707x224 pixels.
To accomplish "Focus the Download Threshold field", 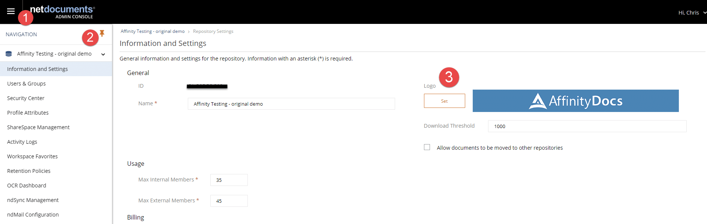I will coord(587,126).
